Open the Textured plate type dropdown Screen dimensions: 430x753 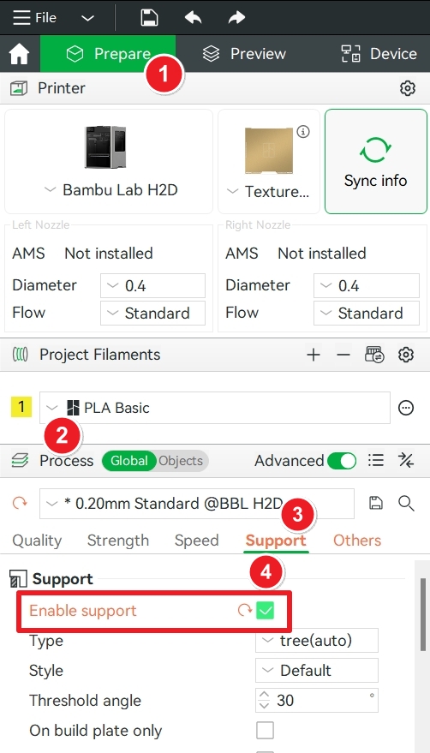pyautogui.click(x=268, y=192)
